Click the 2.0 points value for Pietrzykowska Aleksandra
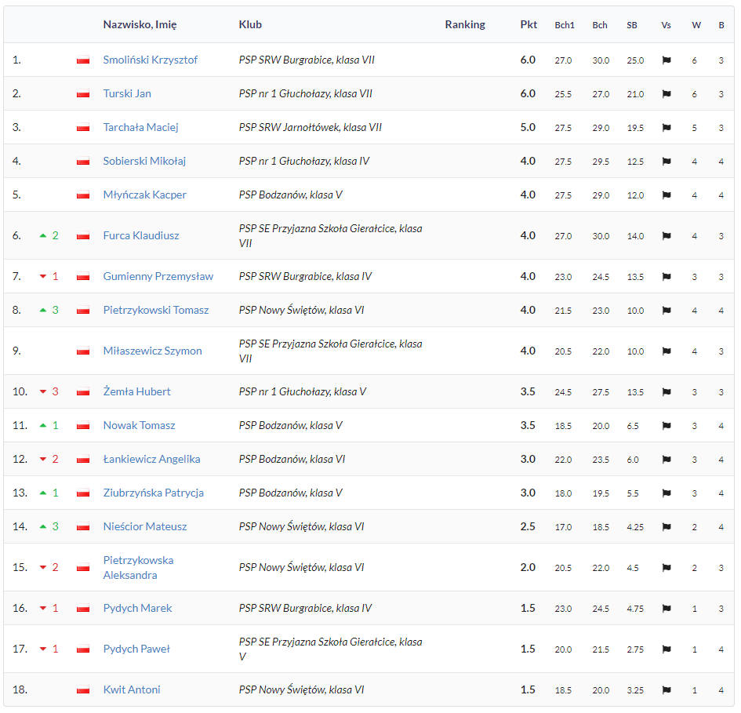The image size is (741, 713). click(x=528, y=567)
